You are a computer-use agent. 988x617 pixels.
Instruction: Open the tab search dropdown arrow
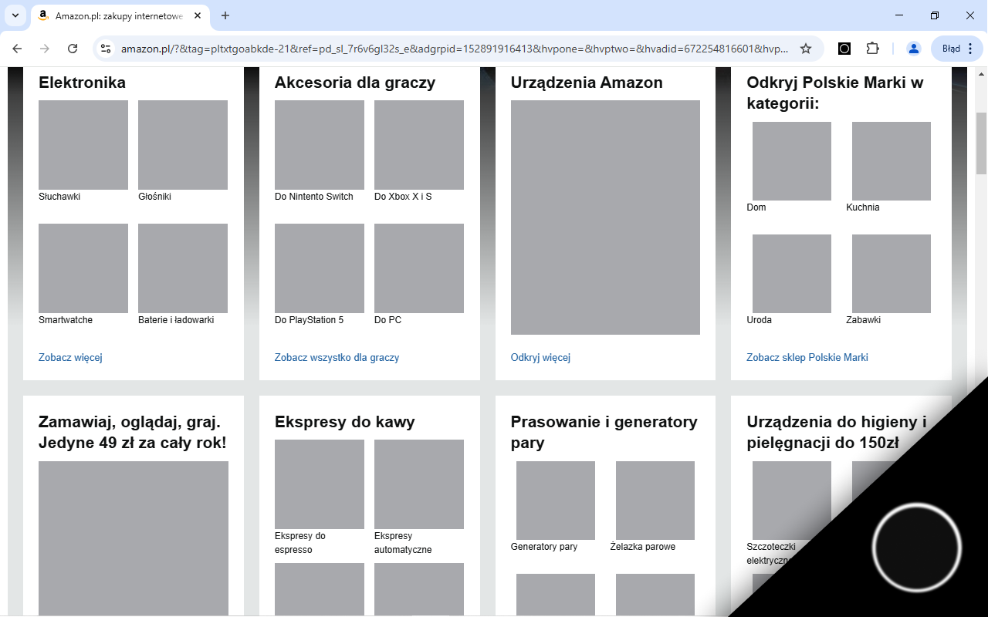[15, 15]
